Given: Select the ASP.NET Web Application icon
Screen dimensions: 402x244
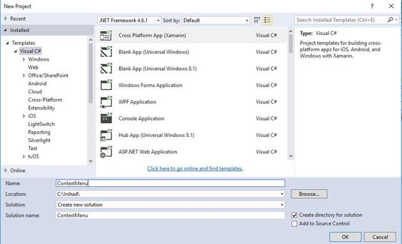Looking at the screenshot, I should 106,152.
